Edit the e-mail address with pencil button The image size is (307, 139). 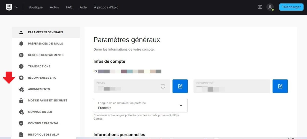click(280, 86)
